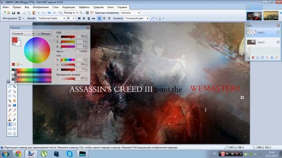Select the Rectangle shape tool

pyautogui.click(x=10, y=129)
